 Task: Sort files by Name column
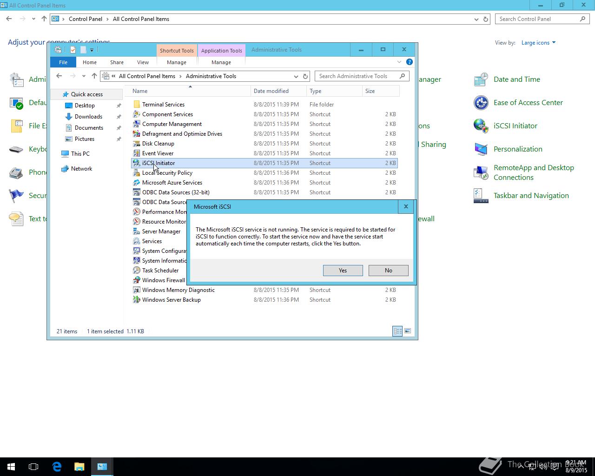(190, 91)
